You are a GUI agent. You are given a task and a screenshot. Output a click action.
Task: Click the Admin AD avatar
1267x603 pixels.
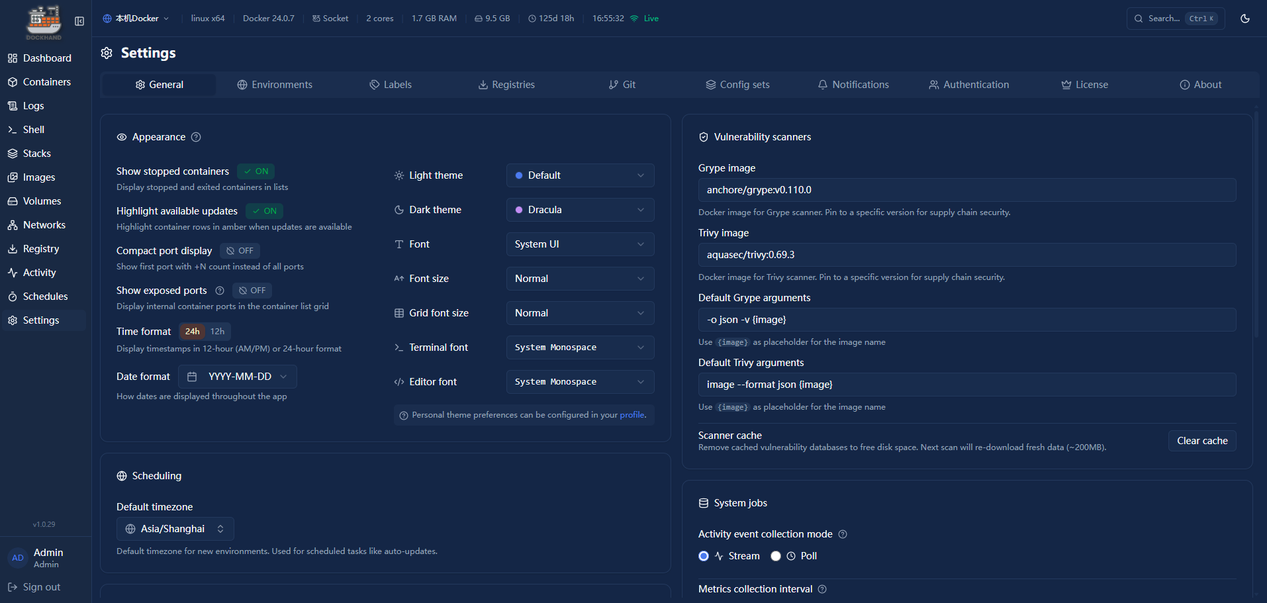(x=18, y=558)
